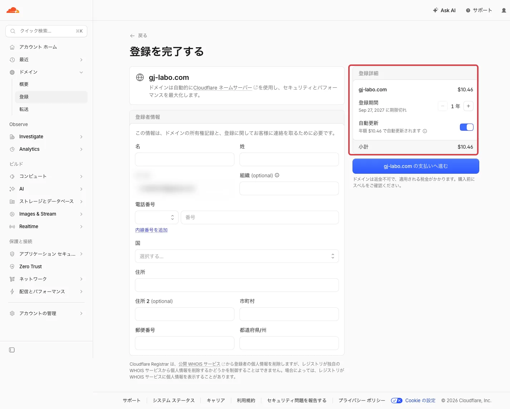This screenshot has height=409, width=510.
Task: Click the 組織 info tooltip icon
Action: (x=277, y=175)
